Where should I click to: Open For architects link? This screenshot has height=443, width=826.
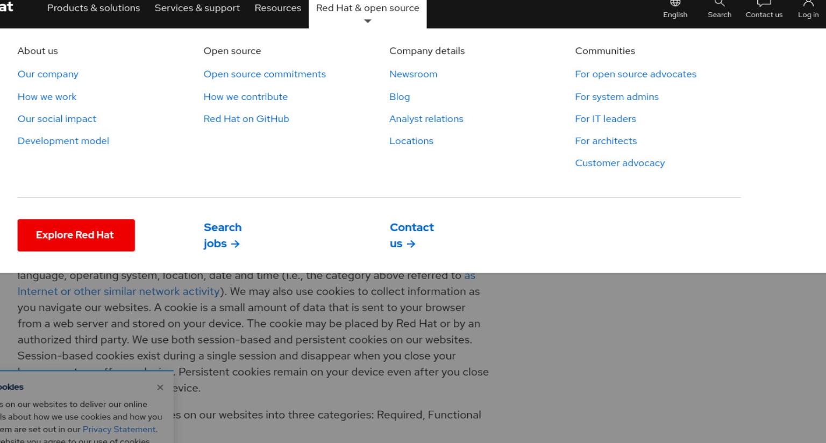click(606, 141)
